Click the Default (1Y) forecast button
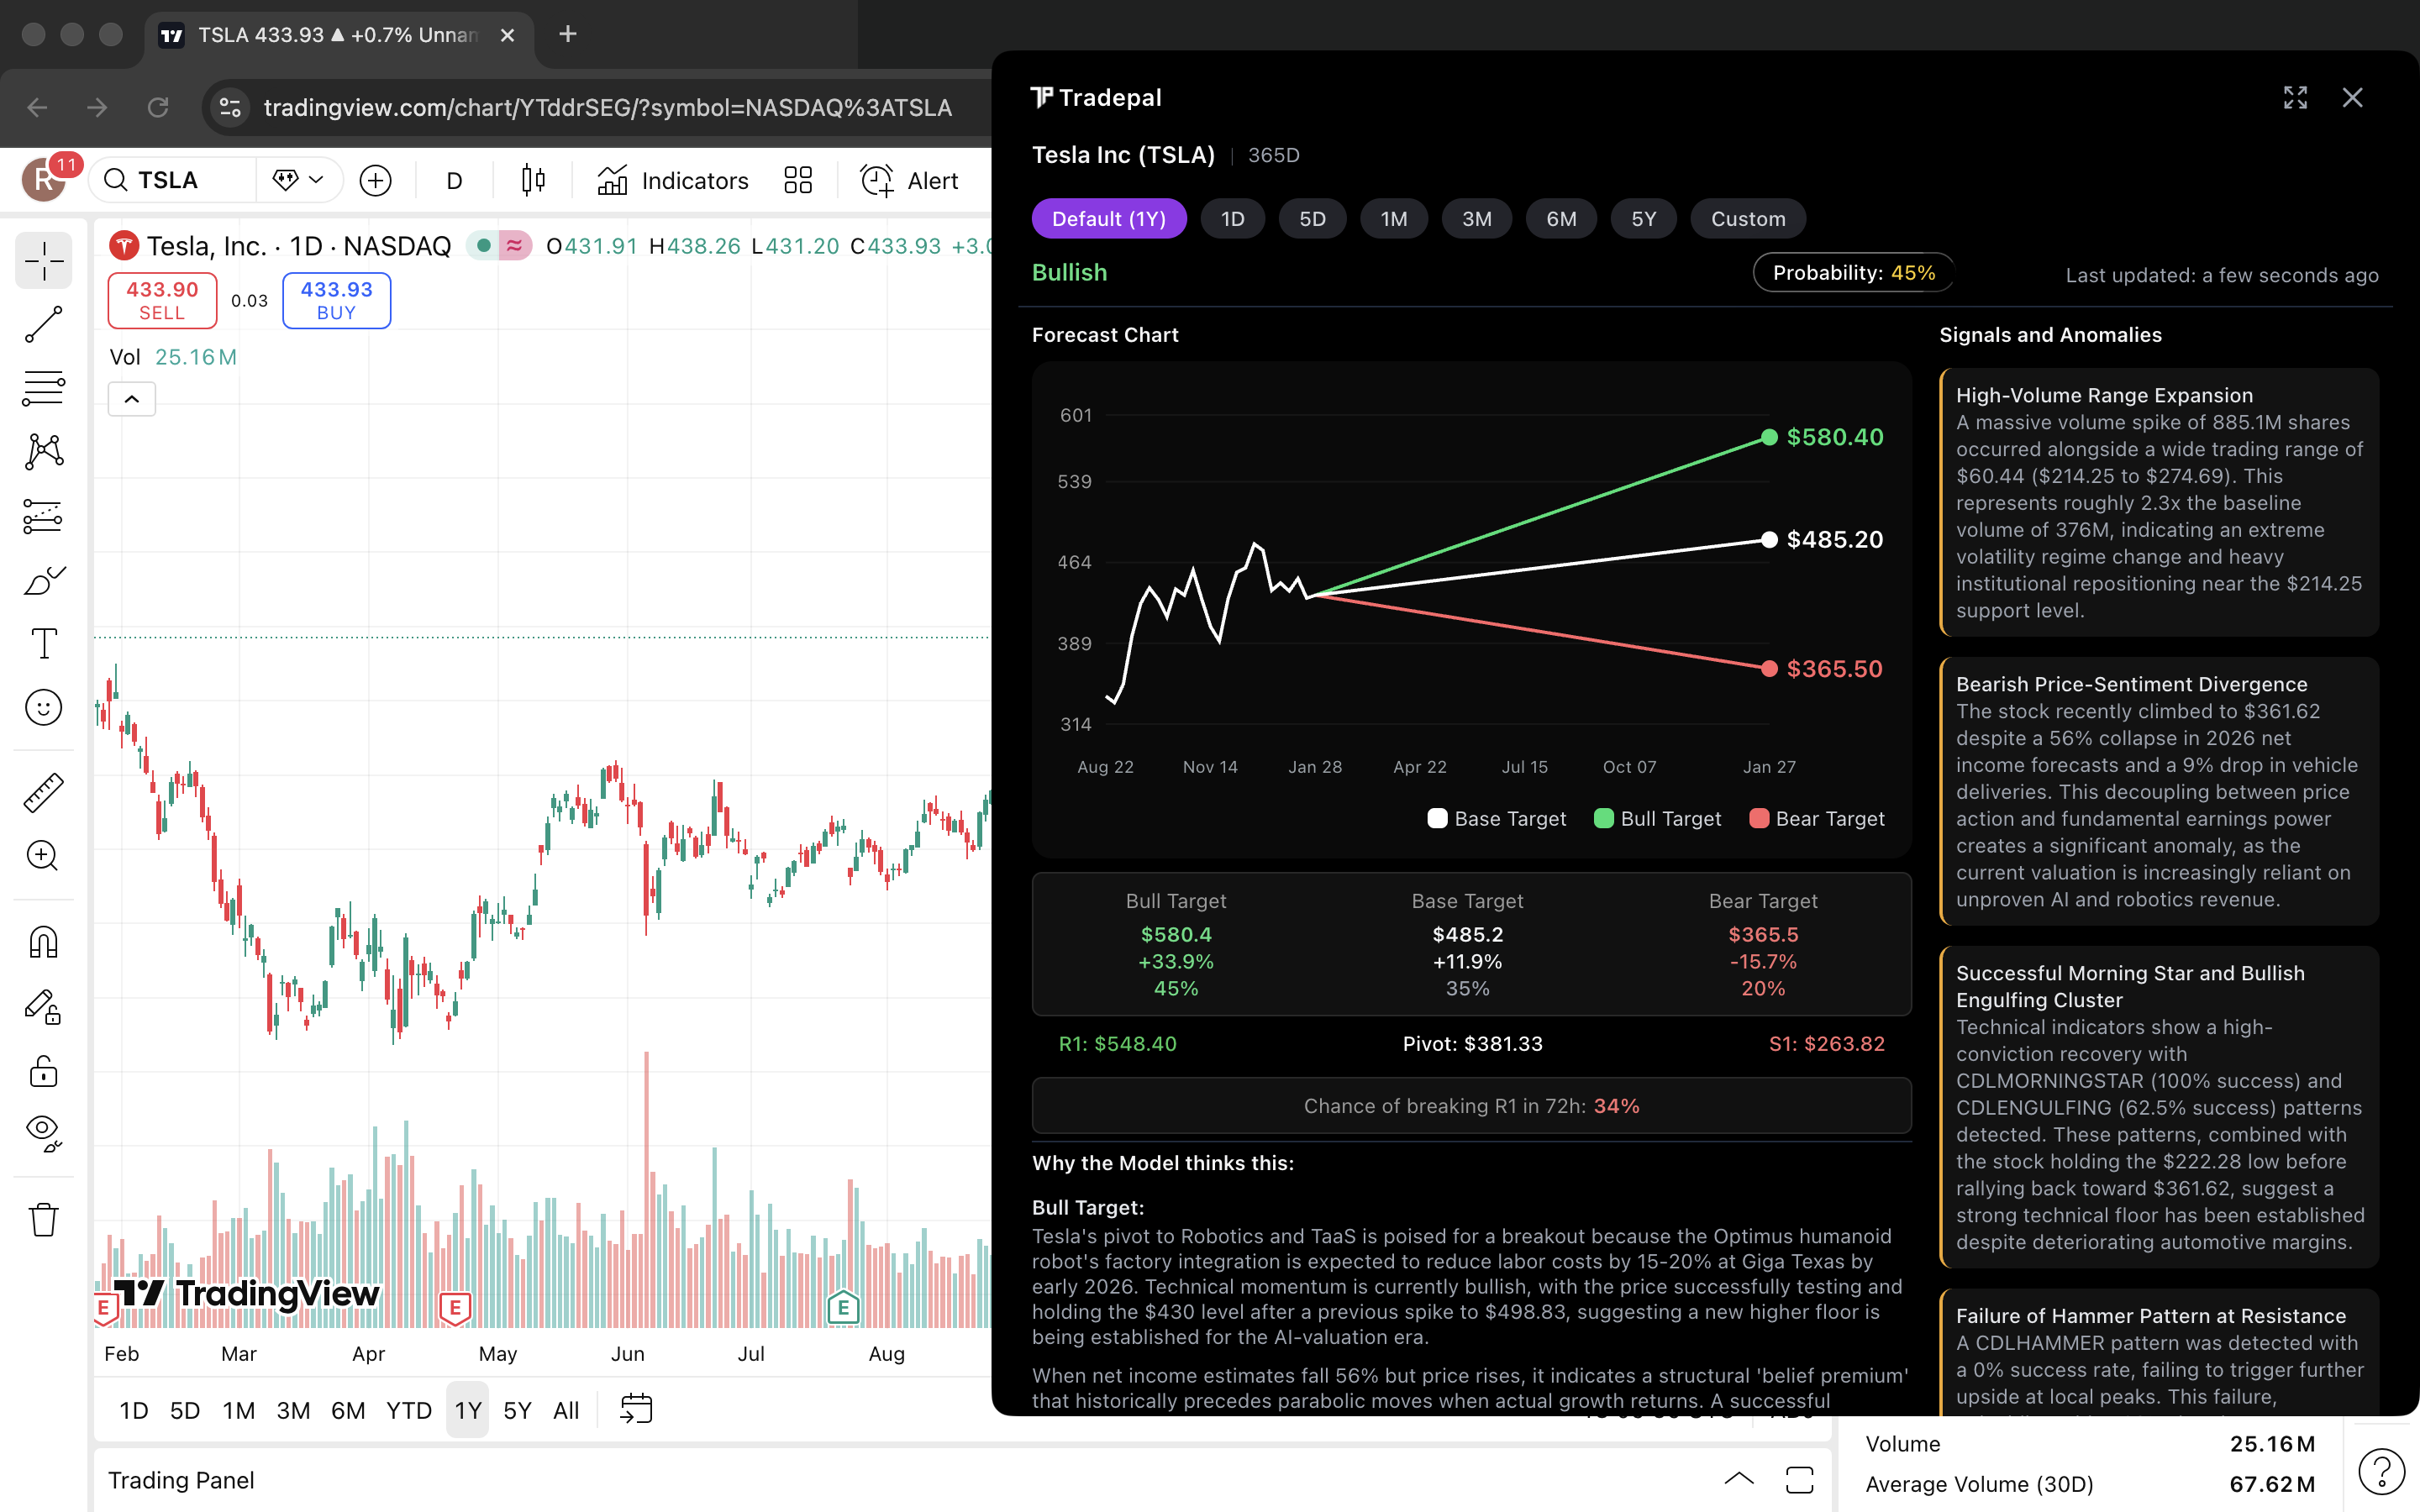Image resolution: width=2420 pixels, height=1512 pixels. coord(1108,218)
